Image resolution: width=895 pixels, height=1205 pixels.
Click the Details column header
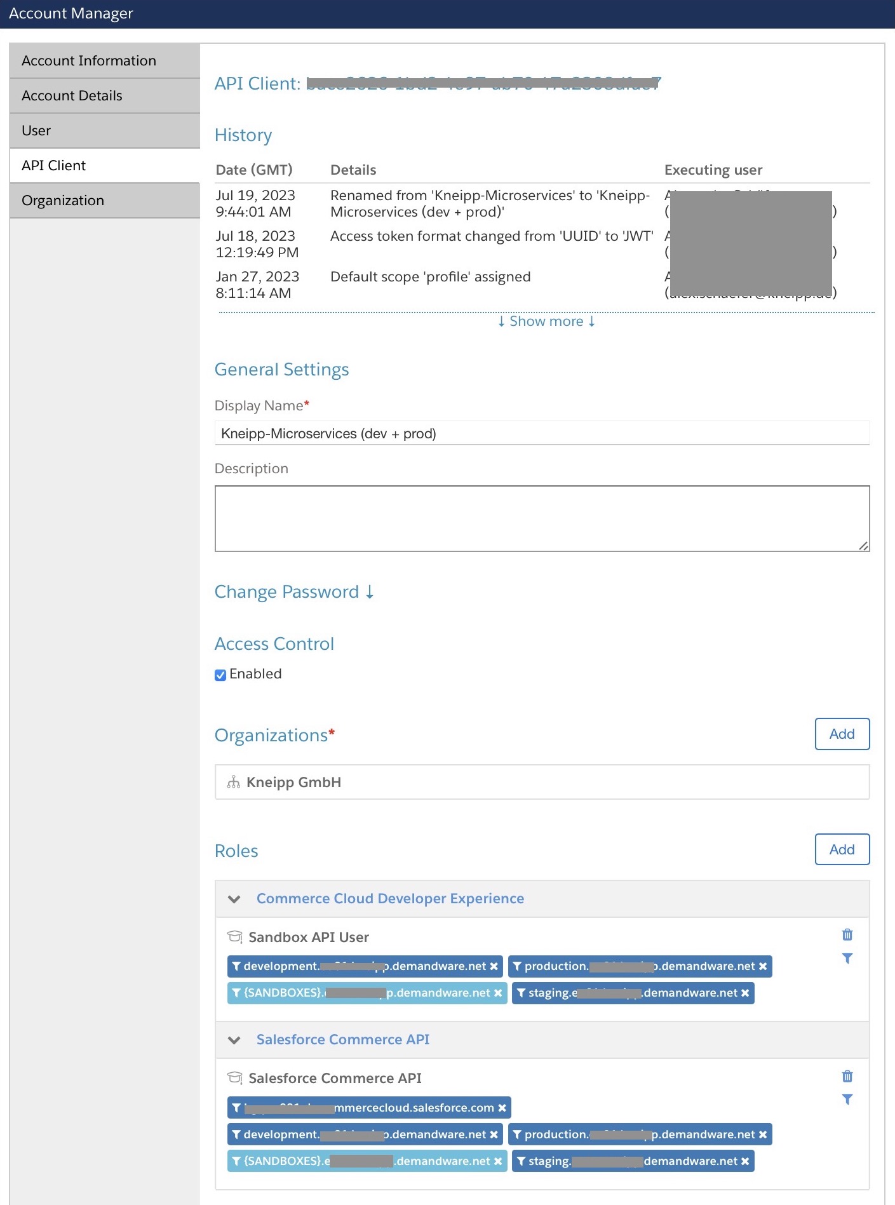[x=353, y=170]
